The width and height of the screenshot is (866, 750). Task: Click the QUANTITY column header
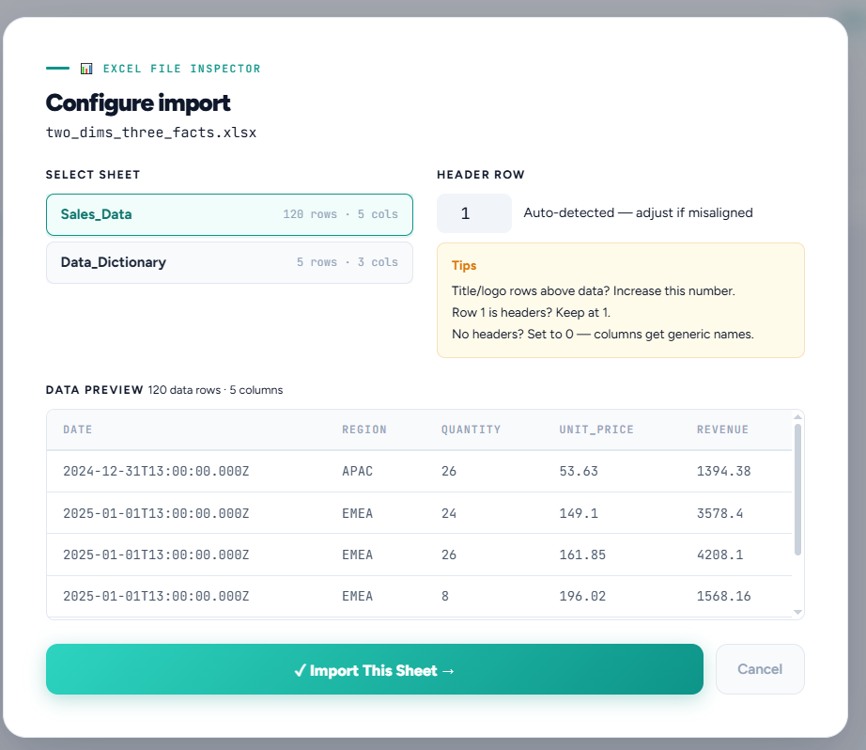tap(471, 430)
